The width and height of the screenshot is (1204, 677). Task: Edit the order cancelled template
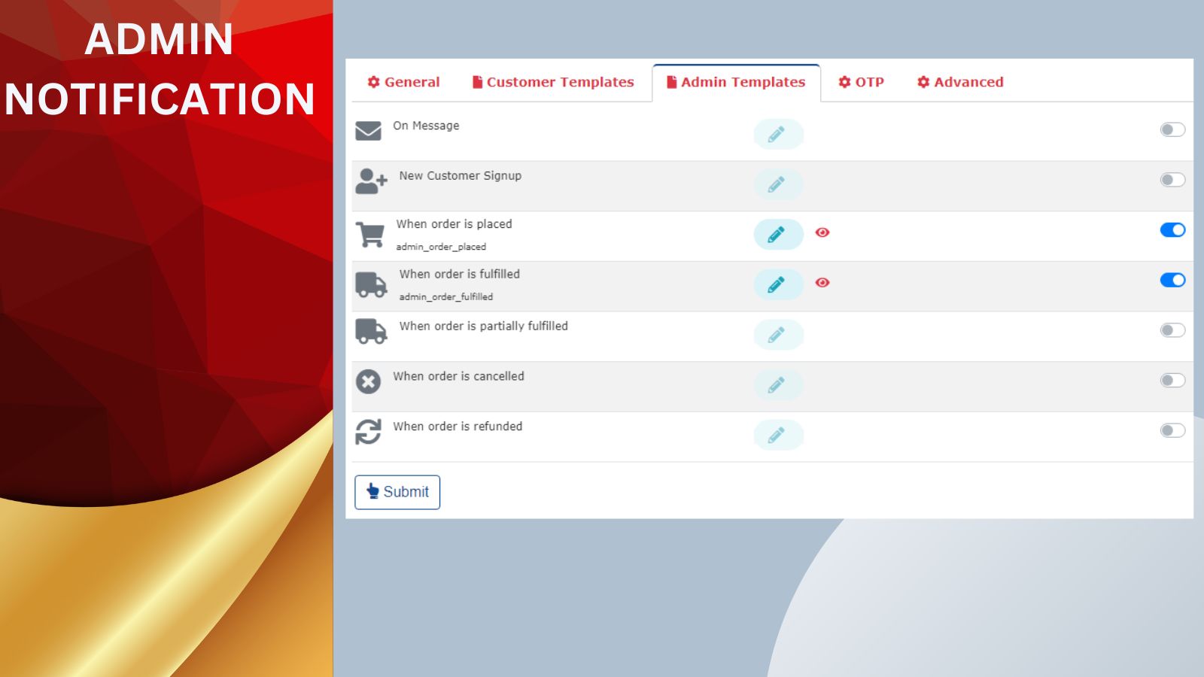(x=778, y=385)
